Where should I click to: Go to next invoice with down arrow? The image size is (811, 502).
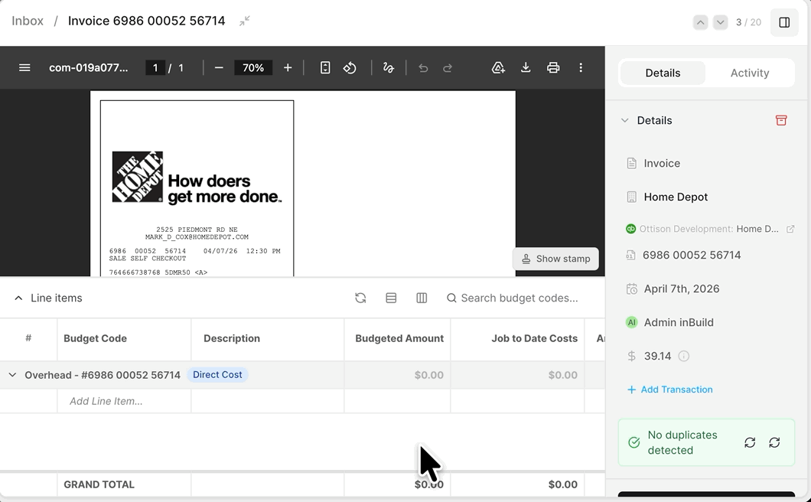click(x=720, y=22)
